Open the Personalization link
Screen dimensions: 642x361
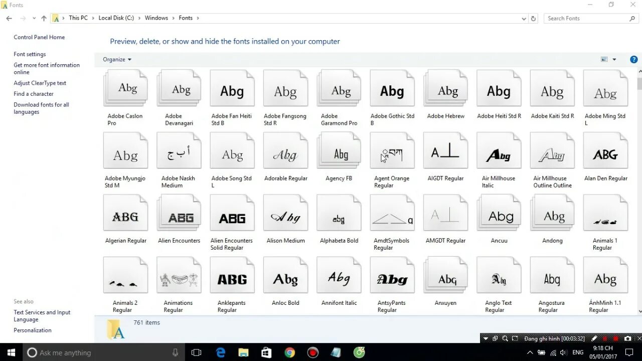(x=33, y=330)
